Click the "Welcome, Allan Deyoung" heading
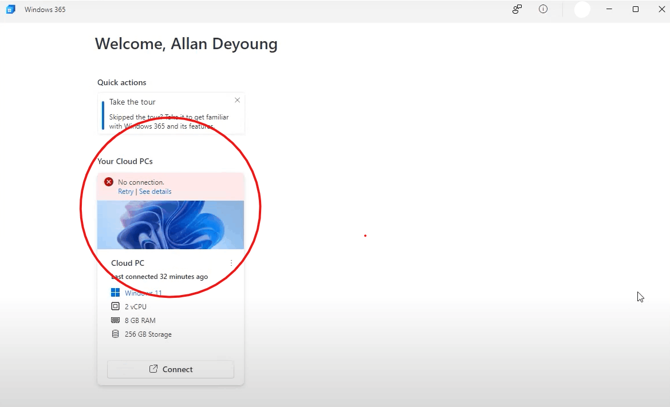 186,44
